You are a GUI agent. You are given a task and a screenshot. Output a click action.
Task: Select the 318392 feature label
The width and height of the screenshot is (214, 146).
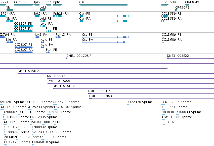pyautogui.click(x=168, y=122)
